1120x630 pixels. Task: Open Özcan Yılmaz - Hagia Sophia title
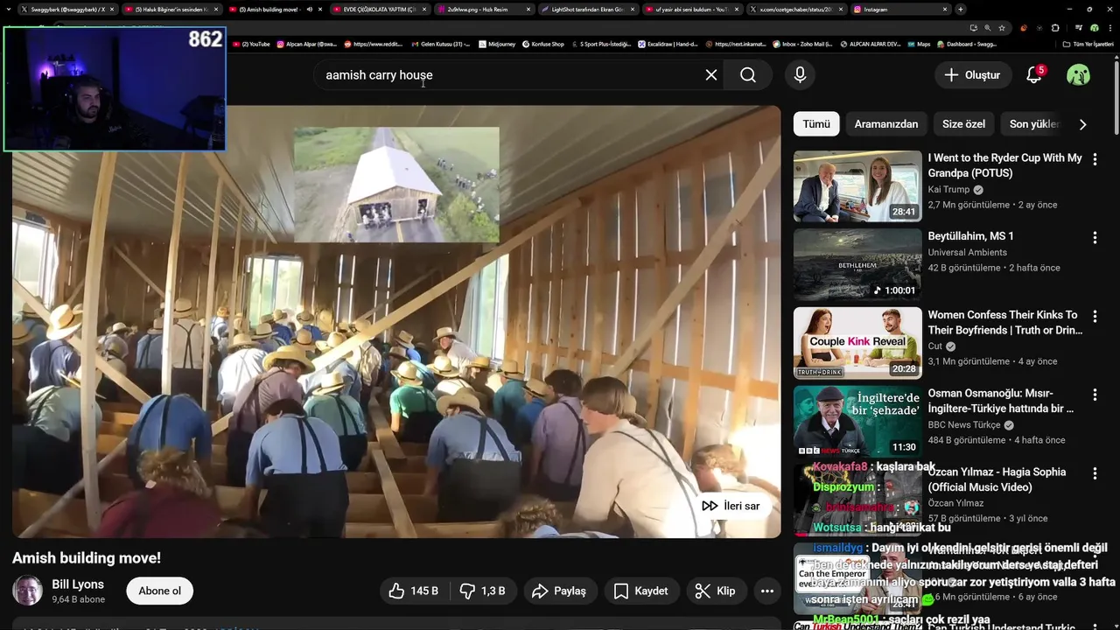pos(997,479)
